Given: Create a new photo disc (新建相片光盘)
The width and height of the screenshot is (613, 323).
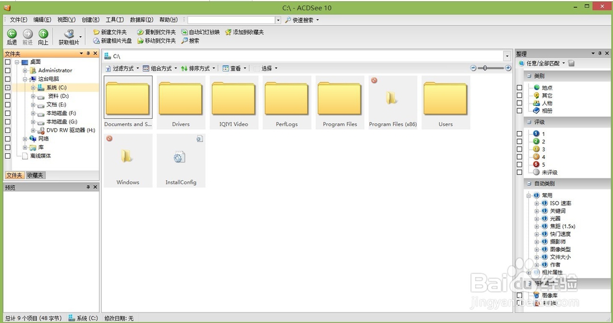Looking at the screenshot, I should coord(113,40).
